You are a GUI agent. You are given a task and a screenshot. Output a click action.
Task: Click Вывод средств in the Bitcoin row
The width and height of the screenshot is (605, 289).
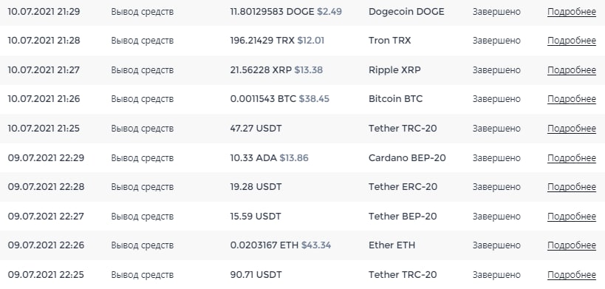tap(143, 99)
